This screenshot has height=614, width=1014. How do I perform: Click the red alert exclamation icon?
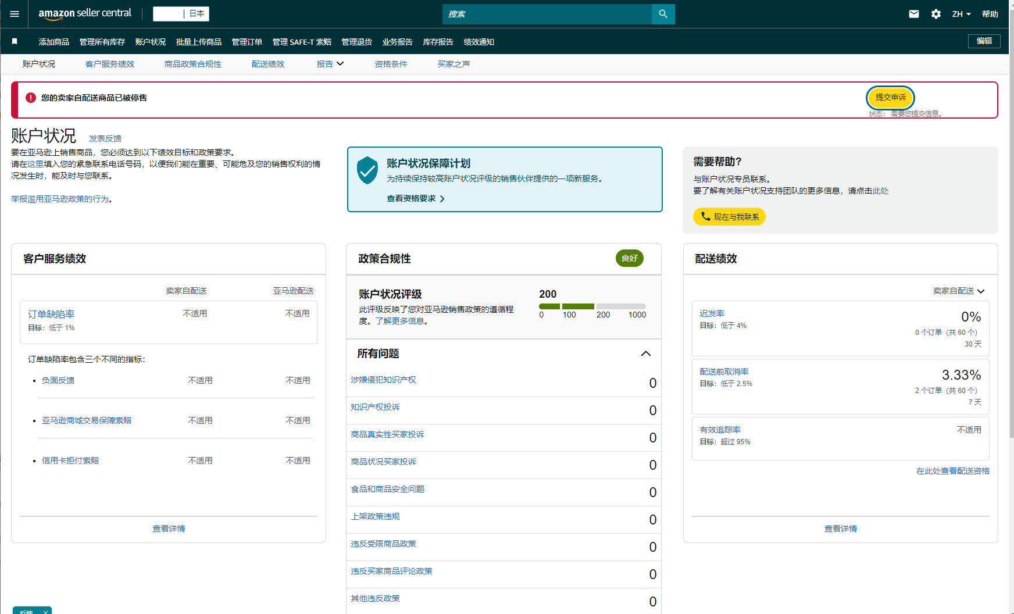pos(31,98)
